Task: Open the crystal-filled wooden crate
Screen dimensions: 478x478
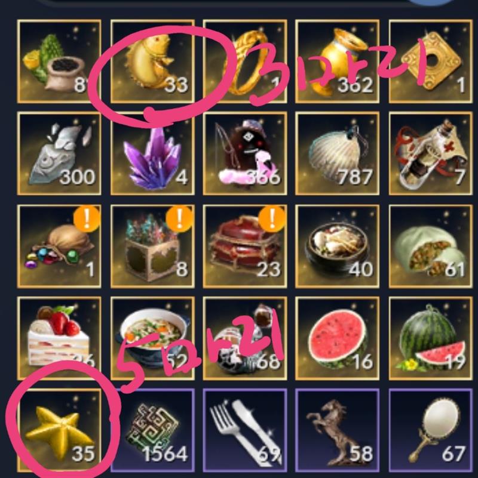Action: coord(152,246)
